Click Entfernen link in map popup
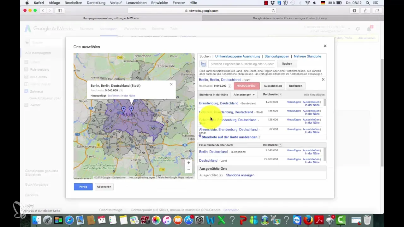404x227 pixels. [113, 96]
